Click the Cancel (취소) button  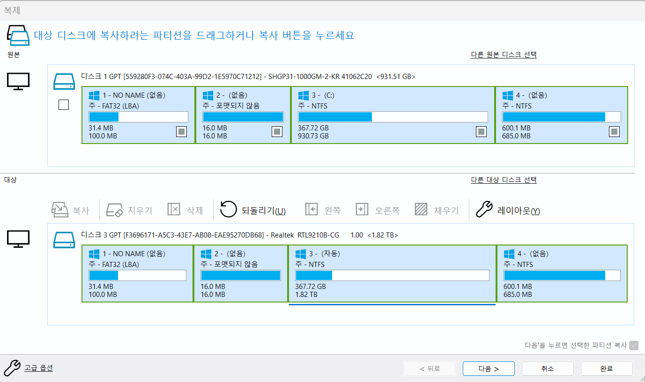pyautogui.click(x=548, y=368)
